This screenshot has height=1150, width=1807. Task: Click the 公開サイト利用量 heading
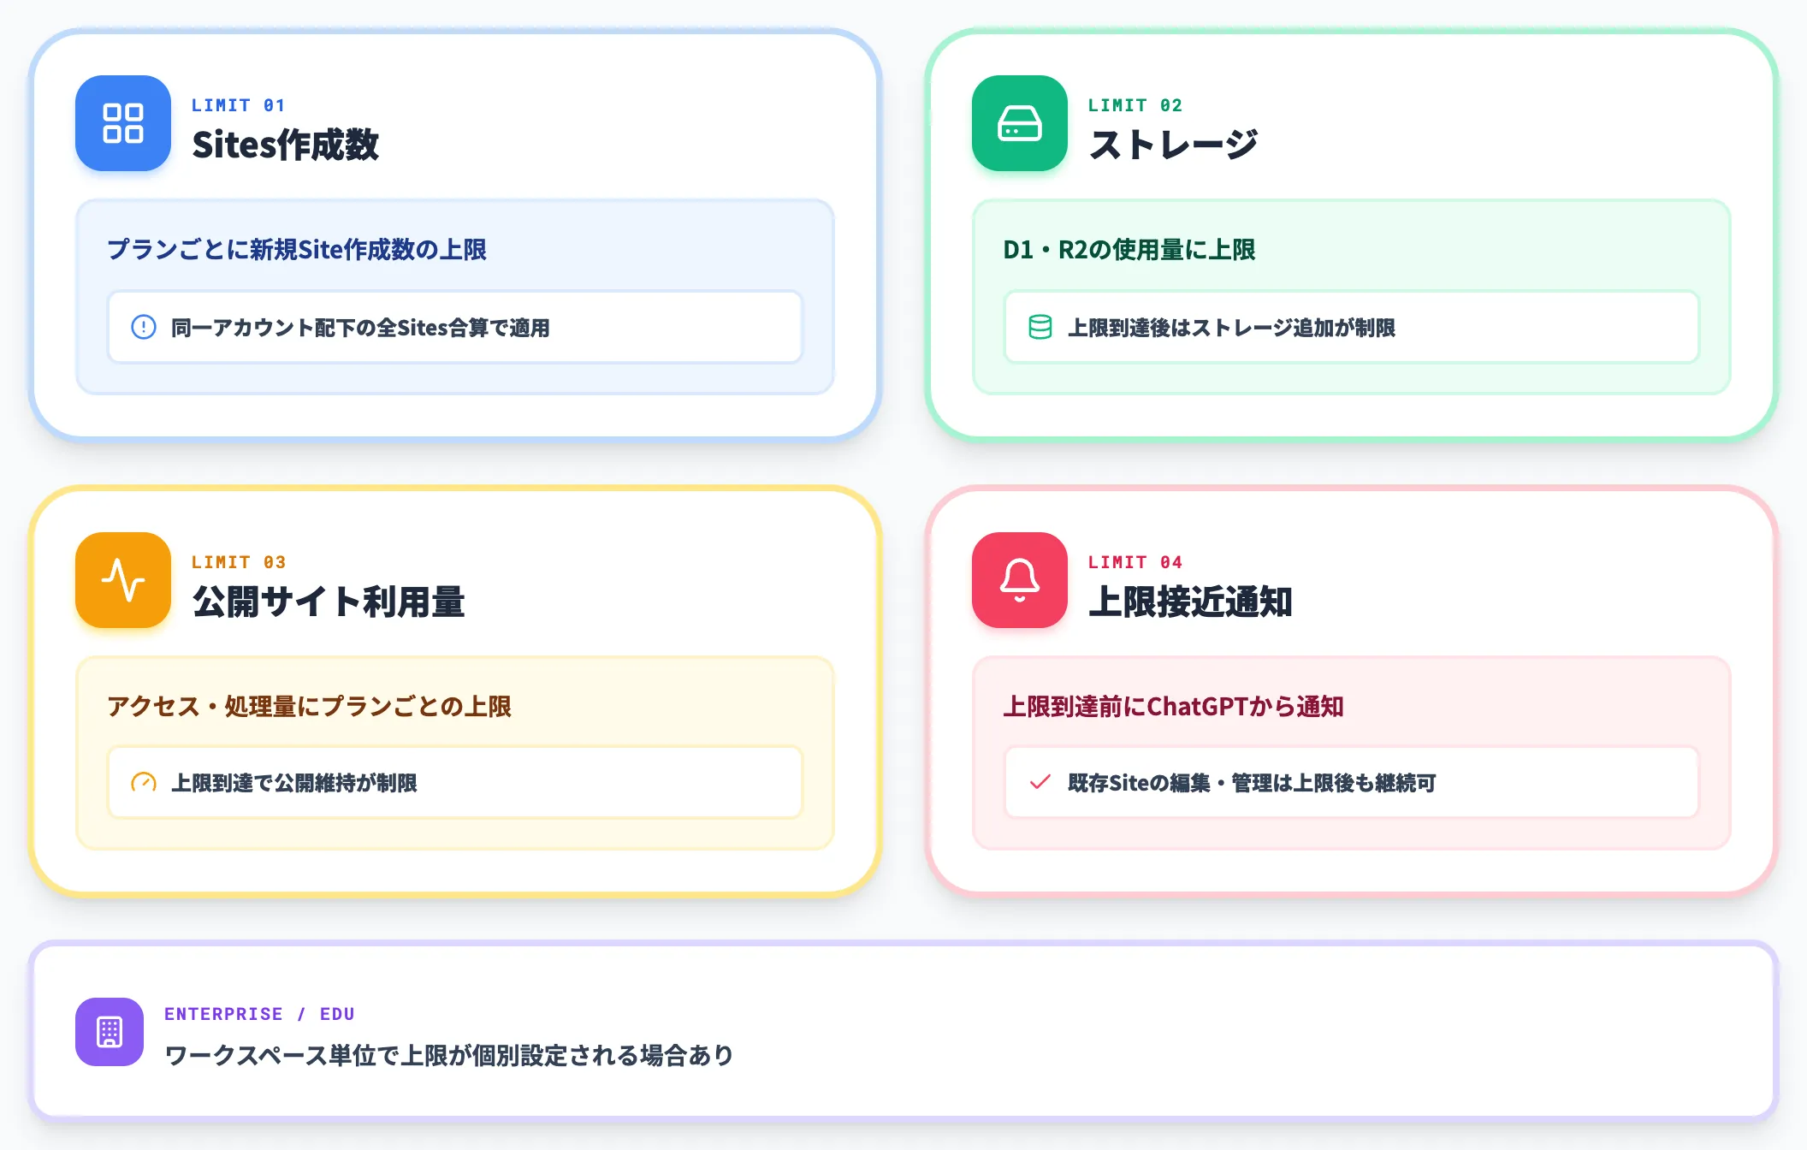(329, 602)
